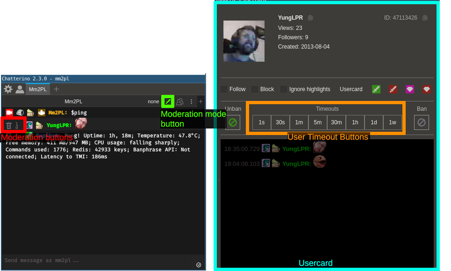Apply the 5m timeout
The height and width of the screenshot is (271, 451).
[318, 122]
